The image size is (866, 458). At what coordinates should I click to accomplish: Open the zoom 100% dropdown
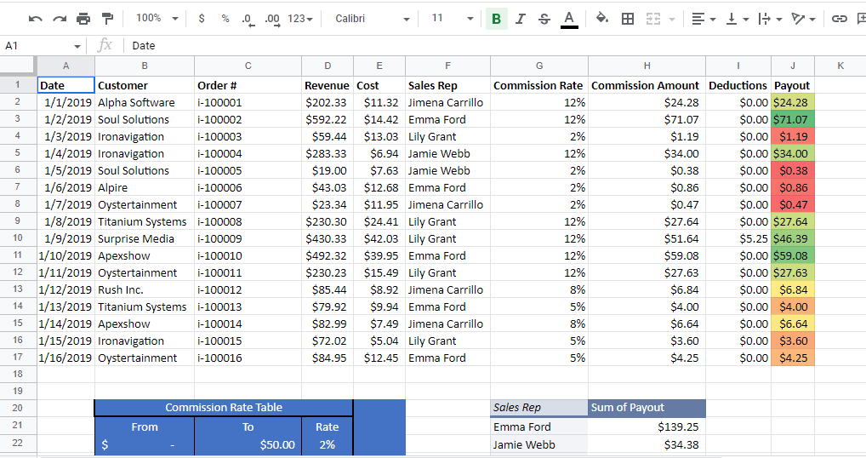[157, 19]
